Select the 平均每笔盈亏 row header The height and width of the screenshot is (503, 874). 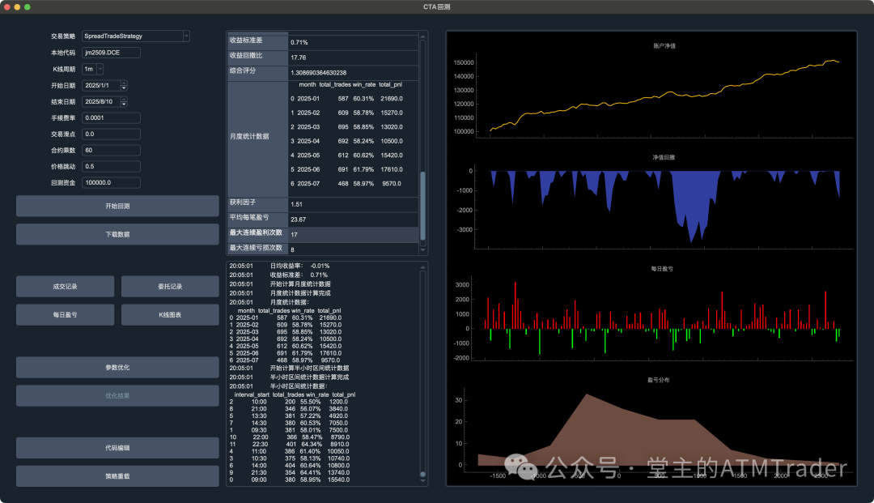257,220
